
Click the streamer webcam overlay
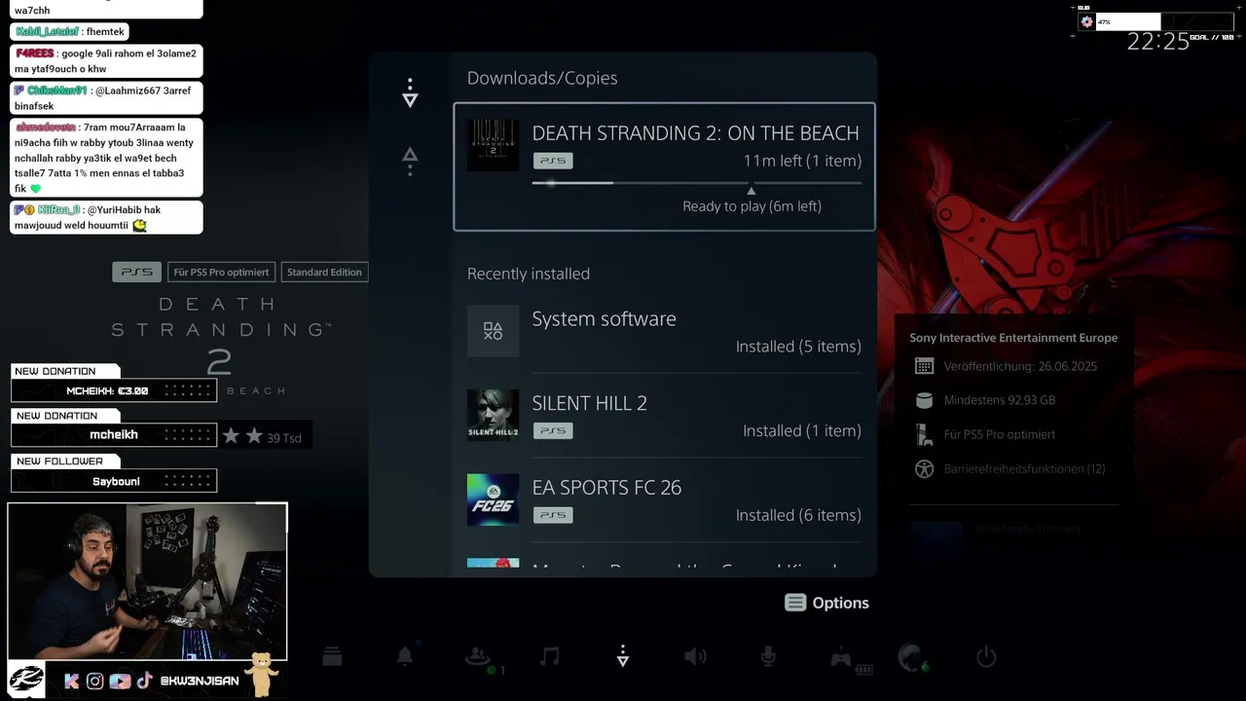coord(148,581)
